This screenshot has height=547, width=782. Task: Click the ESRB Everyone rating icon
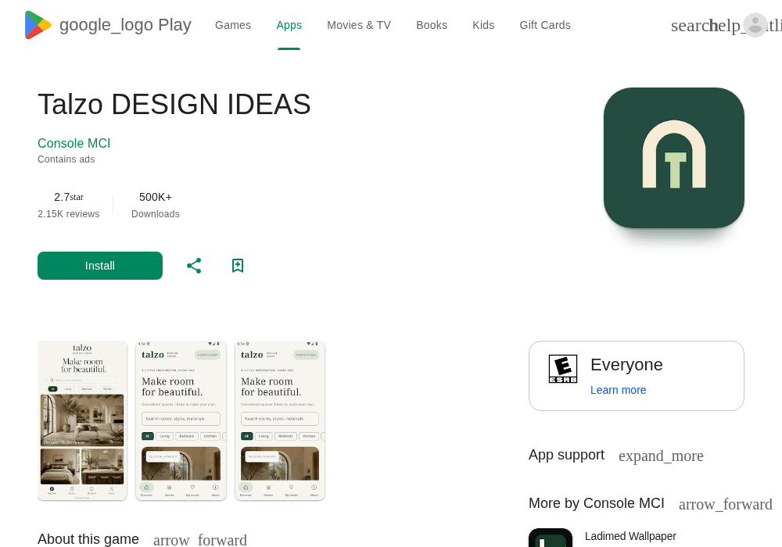pyautogui.click(x=562, y=369)
